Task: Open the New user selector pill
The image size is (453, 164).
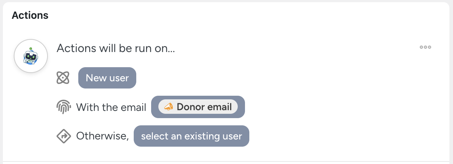Action: (x=107, y=78)
